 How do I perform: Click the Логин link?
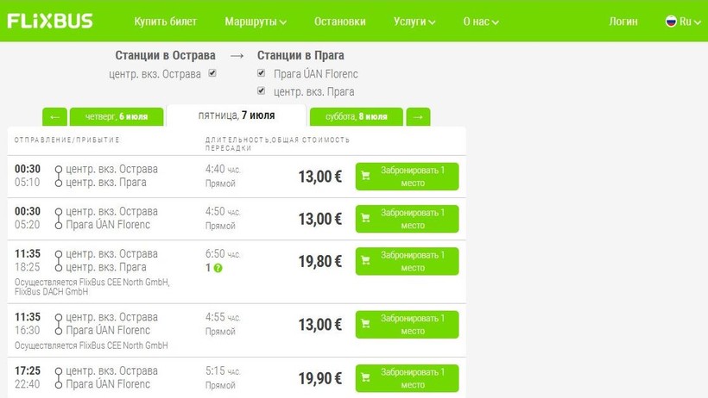pyautogui.click(x=623, y=22)
